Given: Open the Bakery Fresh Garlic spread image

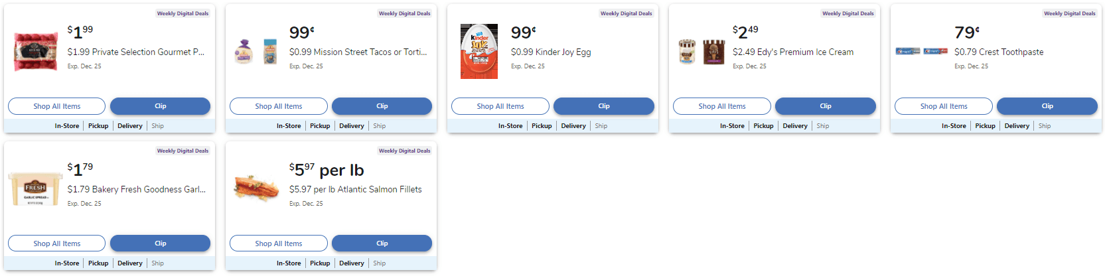Looking at the screenshot, I should tap(36, 189).
